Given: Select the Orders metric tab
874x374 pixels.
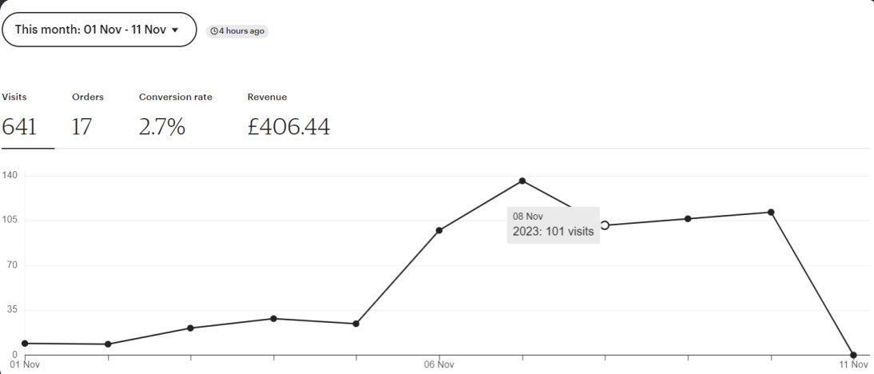Looking at the screenshot, I should [88, 115].
